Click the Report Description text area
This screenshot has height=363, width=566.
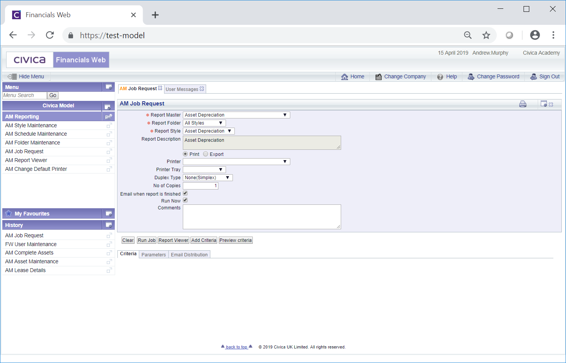(x=262, y=143)
